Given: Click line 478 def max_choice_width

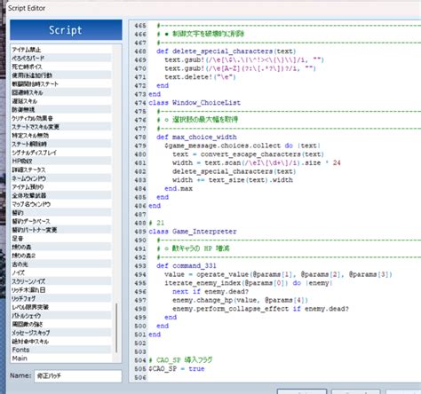Looking at the screenshot, I should point(196,137).
